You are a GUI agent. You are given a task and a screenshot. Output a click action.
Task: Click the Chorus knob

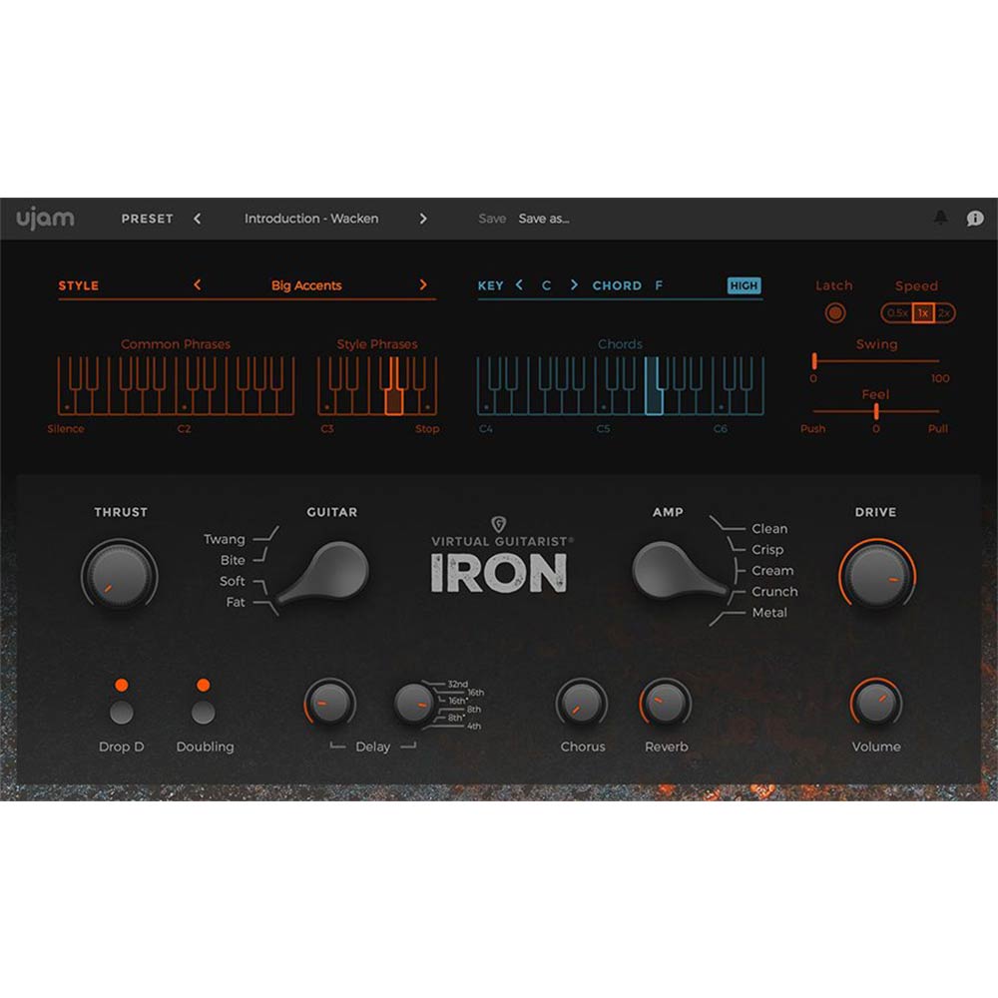[581, 704]
